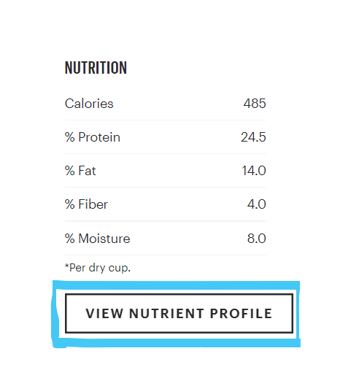Select the NUTRITION heading
Screen dimensions: 351x378
96,68
